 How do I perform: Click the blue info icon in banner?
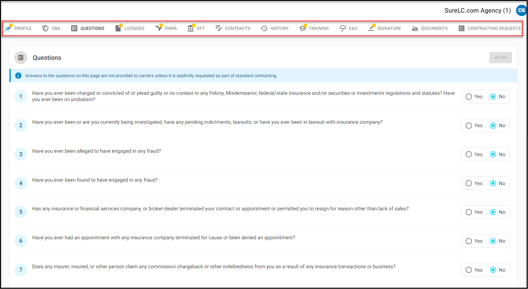18,76
